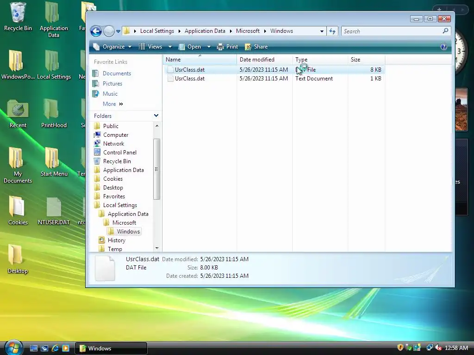Select the UsrClass.dat DAT File, 8 KB

click(274, 70)
